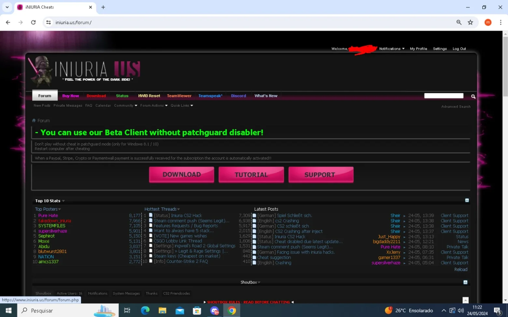Expand the Quick Links menu
Screen dimensions: 508x317
coord(182,106)
